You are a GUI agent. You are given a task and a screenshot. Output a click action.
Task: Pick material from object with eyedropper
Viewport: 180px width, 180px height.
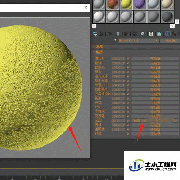point(114,41)
